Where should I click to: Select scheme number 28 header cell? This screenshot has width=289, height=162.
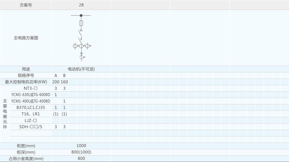coord(81,5)
